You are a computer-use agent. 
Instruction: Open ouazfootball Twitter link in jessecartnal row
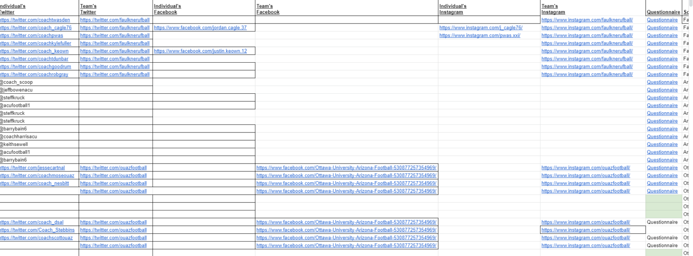coord(113,168)
